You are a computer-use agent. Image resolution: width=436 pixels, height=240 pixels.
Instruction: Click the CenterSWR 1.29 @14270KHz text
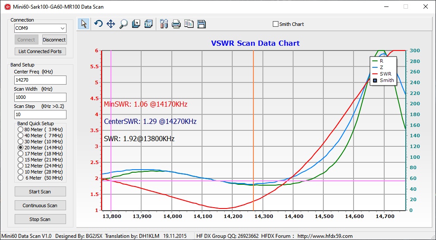click(150, 122)
